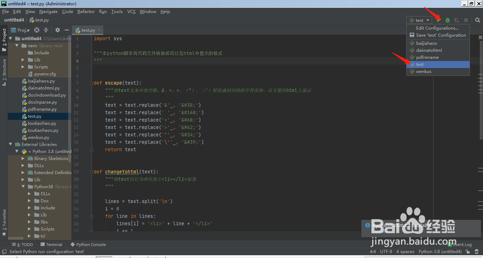
Task: Expand the Lib folder under venv
Action: coord(23,60)
